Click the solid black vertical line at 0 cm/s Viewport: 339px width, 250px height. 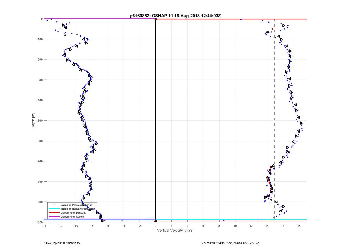155,121
